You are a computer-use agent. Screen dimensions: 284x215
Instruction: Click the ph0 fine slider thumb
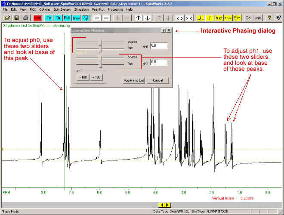click(100, 48)
